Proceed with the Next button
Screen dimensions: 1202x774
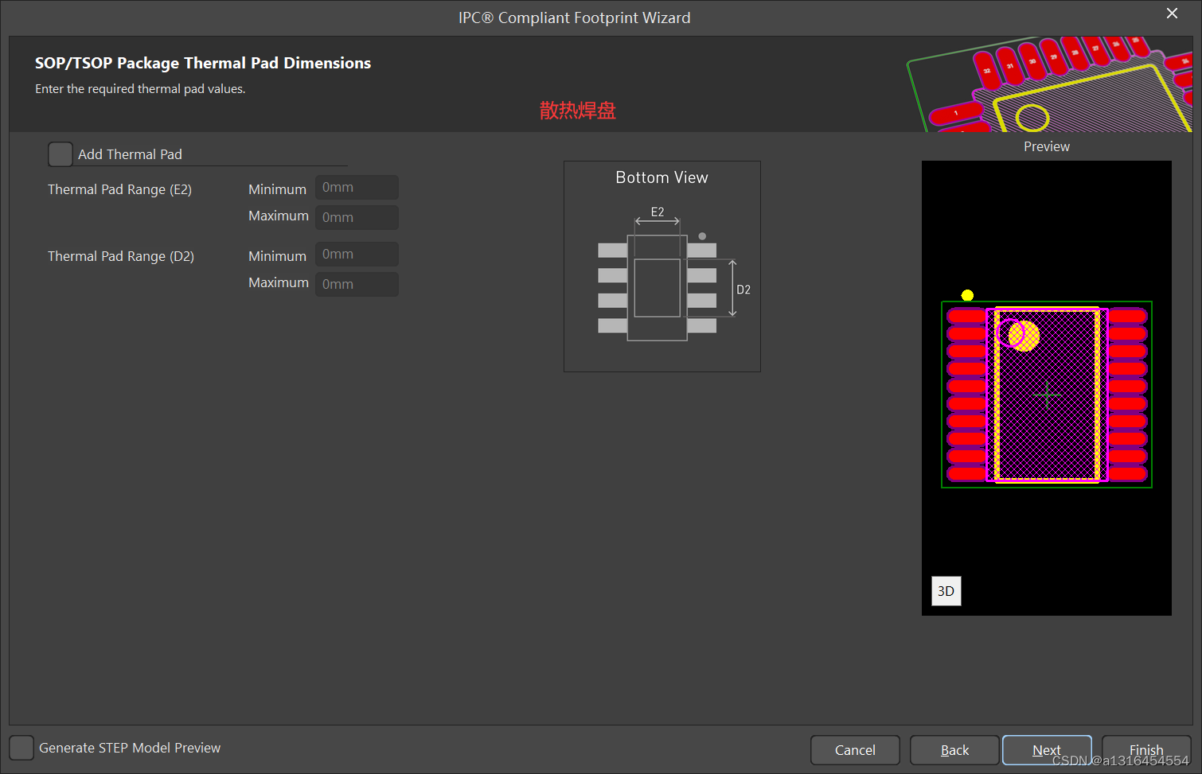pyautogui.click(x=1047, y=750)
